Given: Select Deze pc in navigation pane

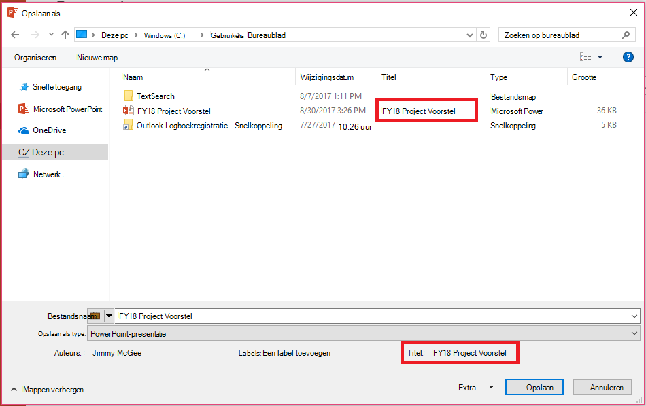Looking at the screenshot, I should 55,152.
